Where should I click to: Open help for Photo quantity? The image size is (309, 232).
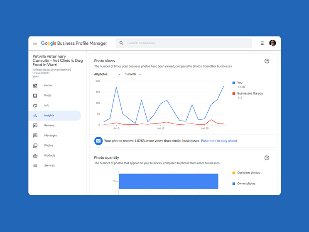coord(267,158)
